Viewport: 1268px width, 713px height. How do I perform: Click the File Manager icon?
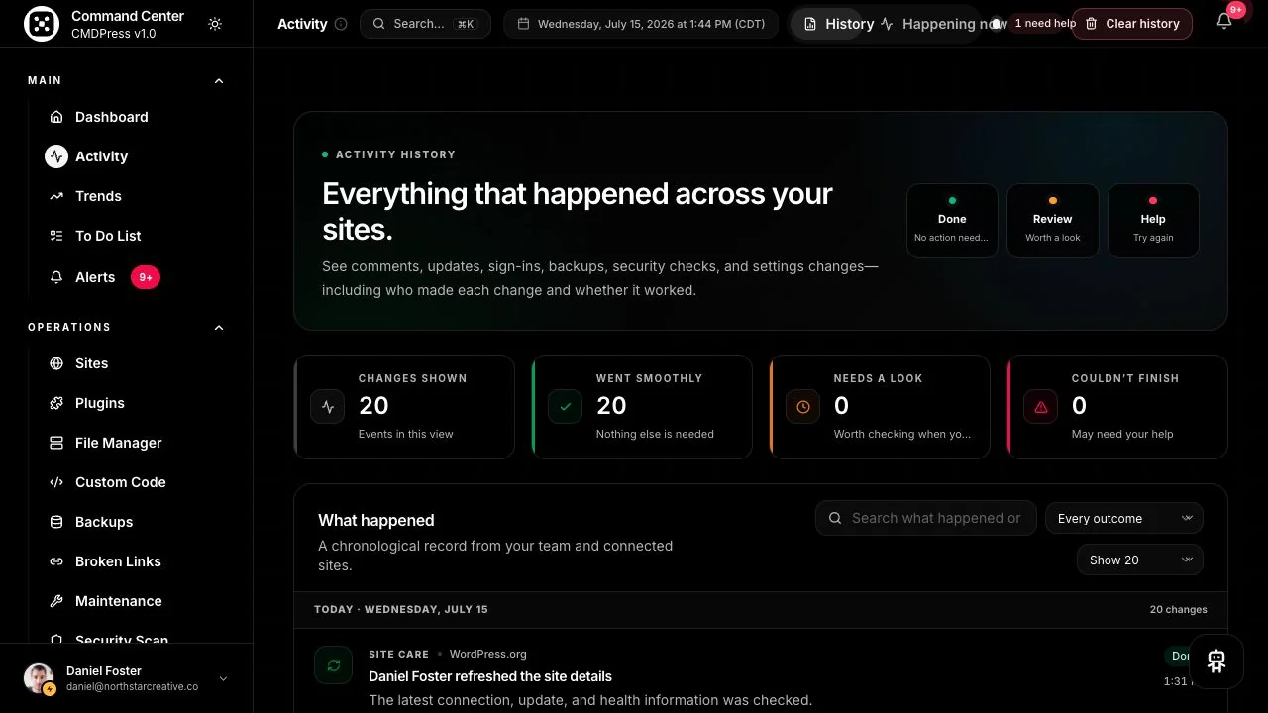pyautogui.click(x=56, y=443)
